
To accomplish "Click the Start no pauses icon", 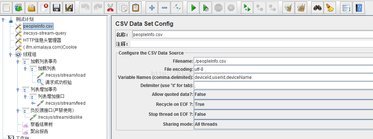I will [206, 8].
